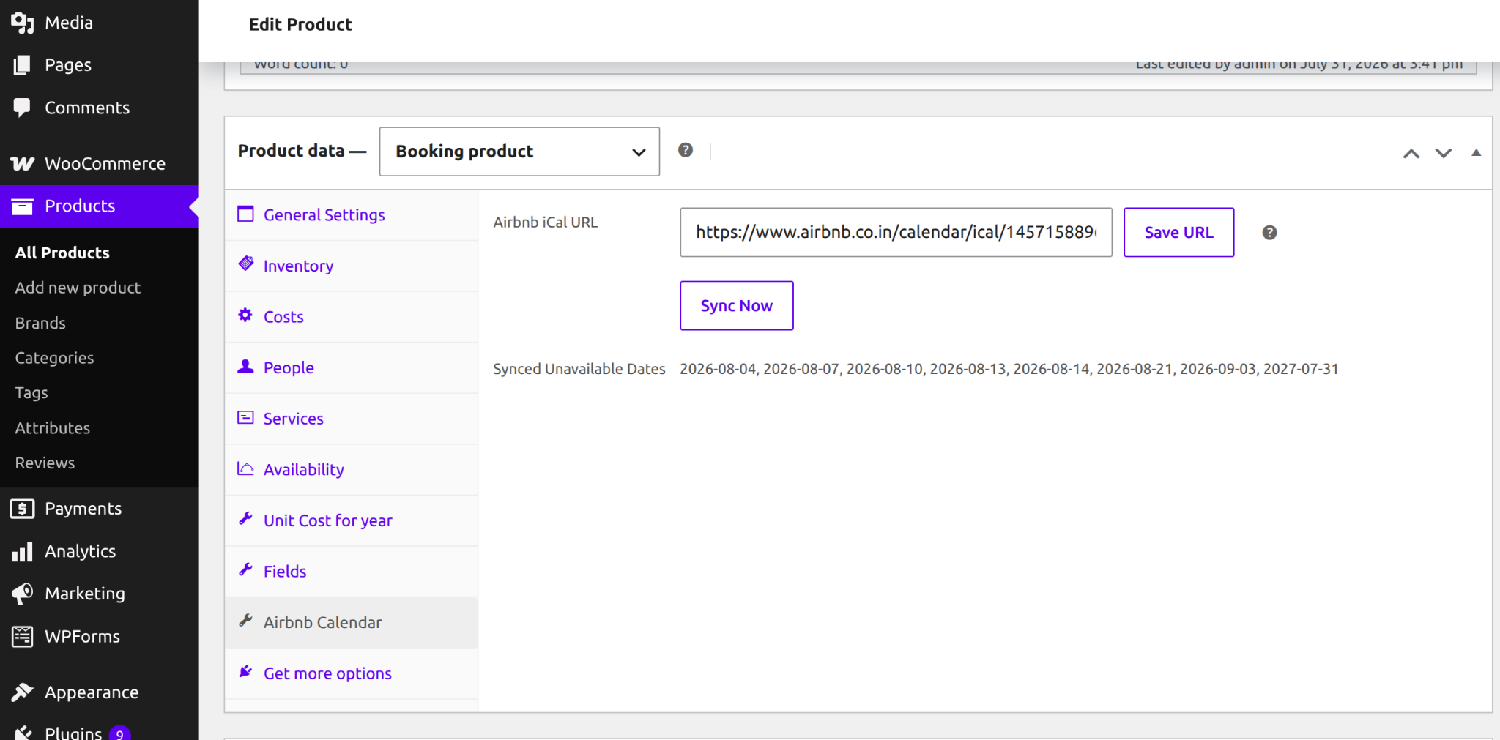This screenshot has width=1500, height=740.
Task: Click Add new product link
Action: click(78, 288)
